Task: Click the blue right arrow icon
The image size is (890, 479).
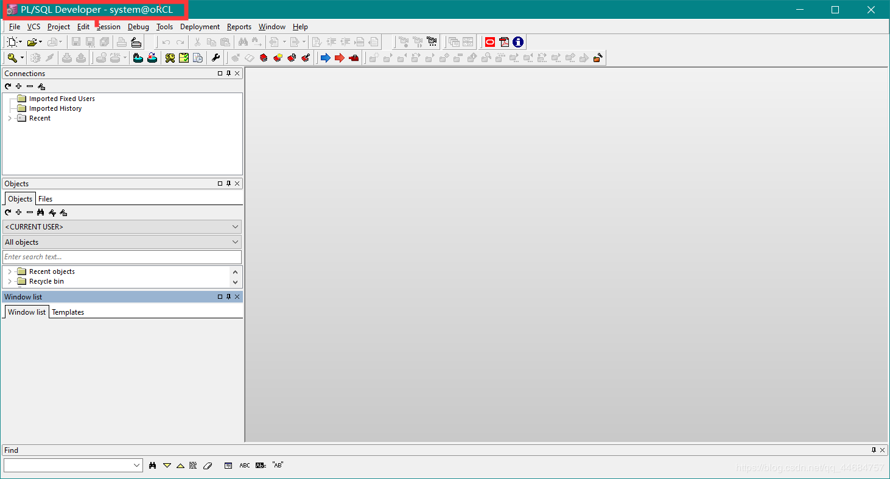Action: 325,58
